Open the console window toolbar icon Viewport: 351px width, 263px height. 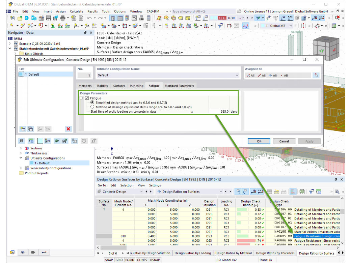[x=134, y=18]
